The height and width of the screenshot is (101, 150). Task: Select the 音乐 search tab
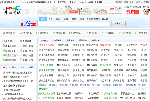(51, 19)
